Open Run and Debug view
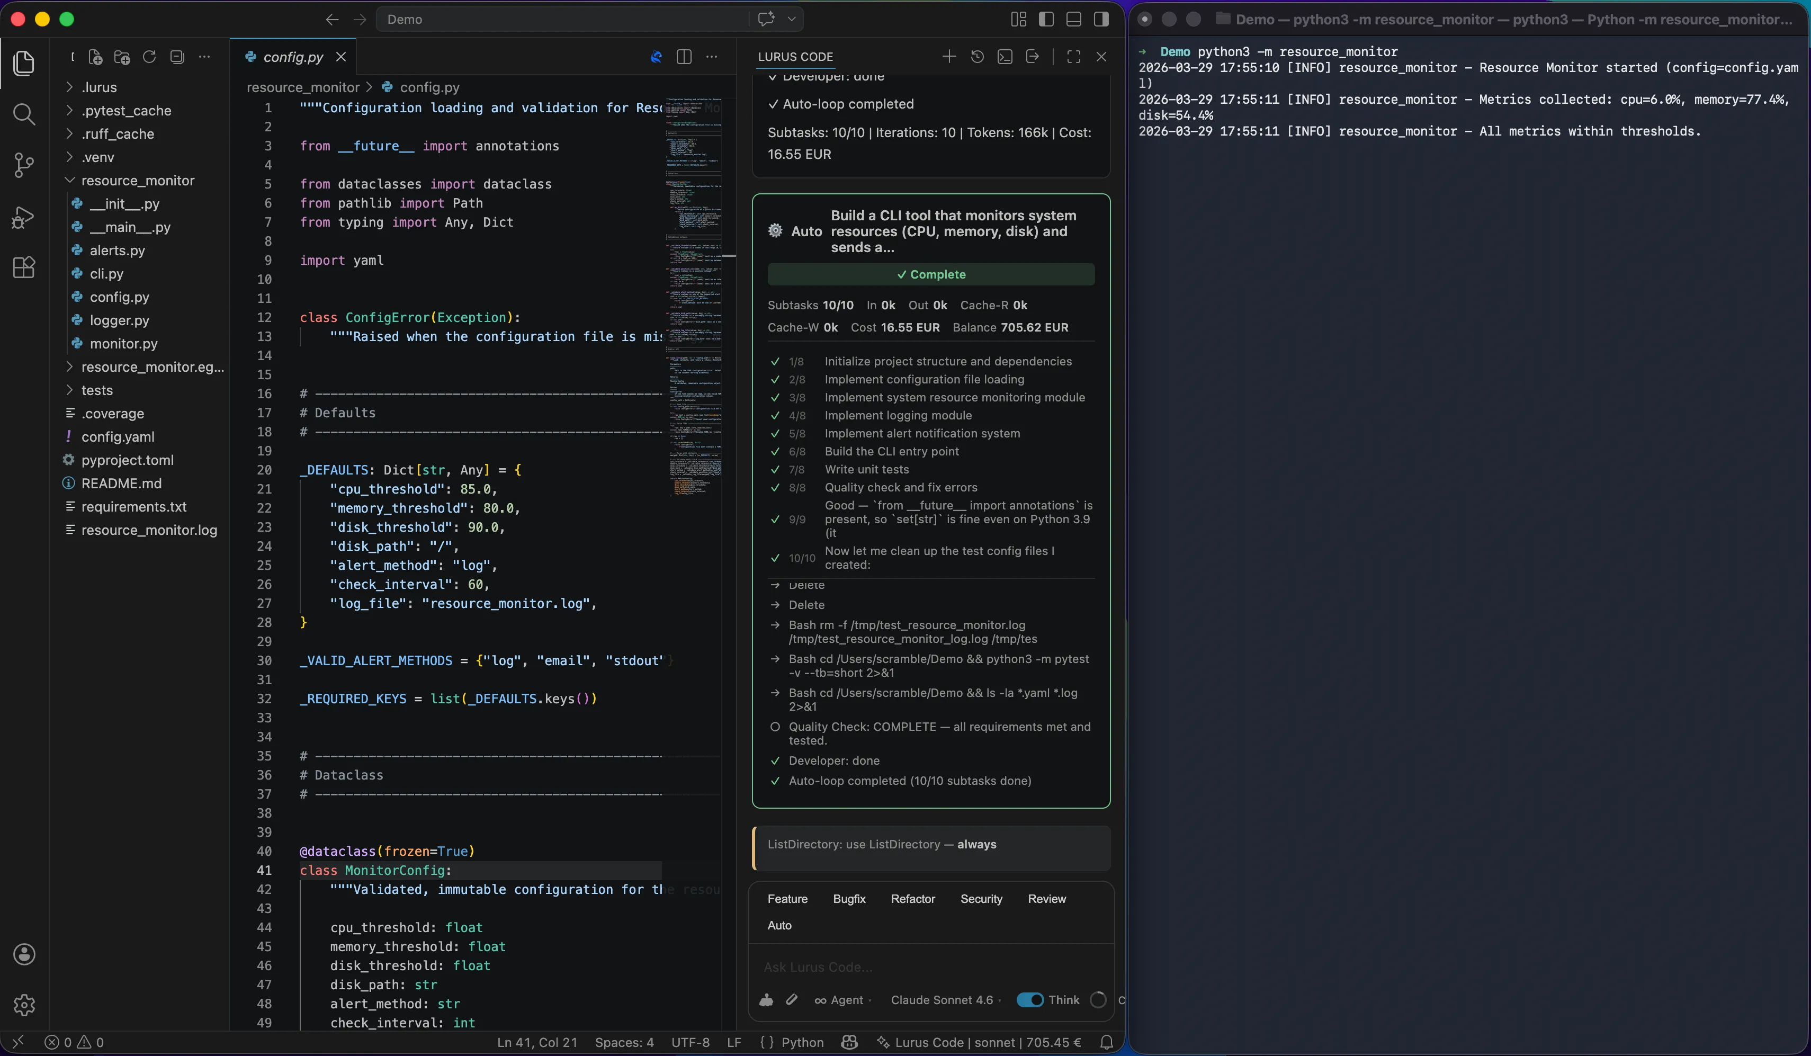This screenshot has width=1811, height=1056. coord(24,217)
